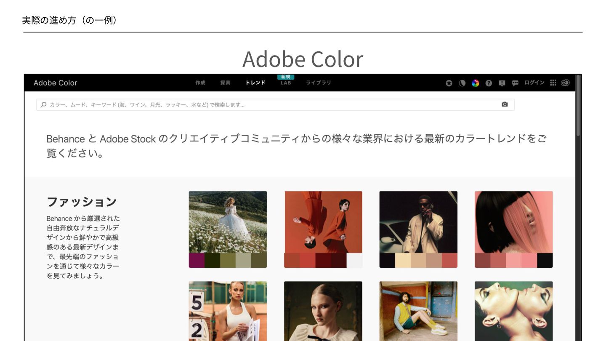Open the chat speech bubble icon
Screen dimensions: 606x341
click(x=515, y=83)
